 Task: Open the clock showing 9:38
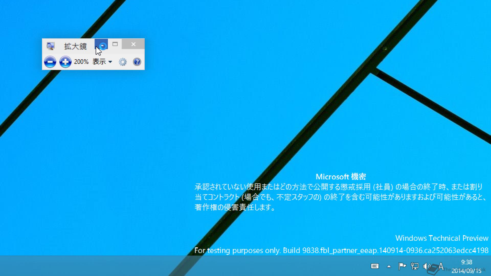click(466, 266)
